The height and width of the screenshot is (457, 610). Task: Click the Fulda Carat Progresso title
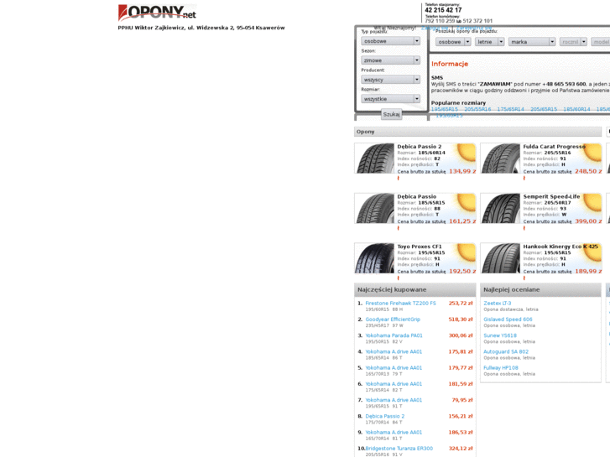coord(554,147)
